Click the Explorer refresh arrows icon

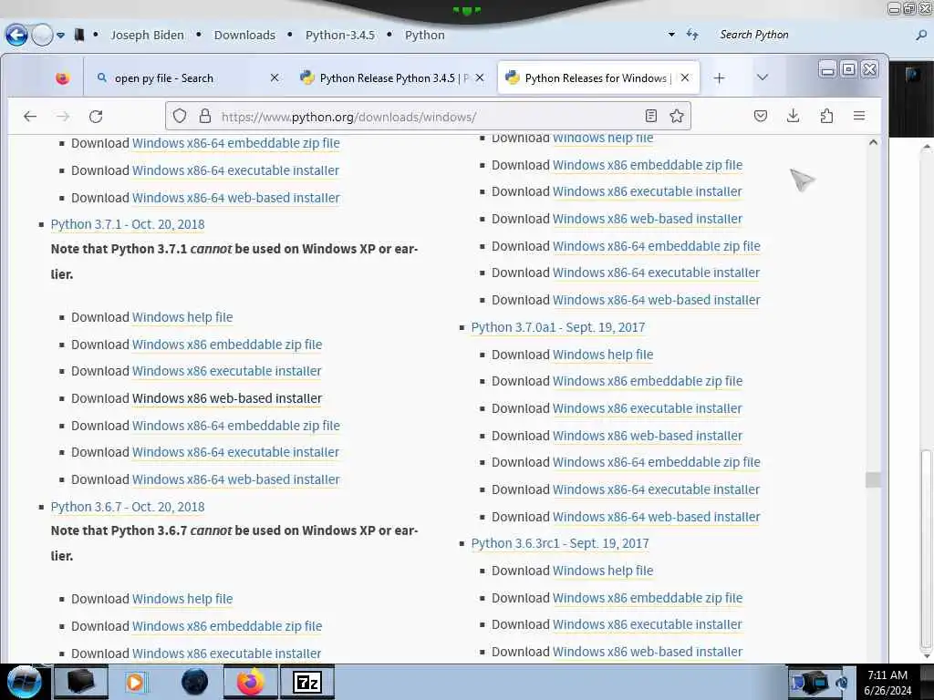(692, 35)
